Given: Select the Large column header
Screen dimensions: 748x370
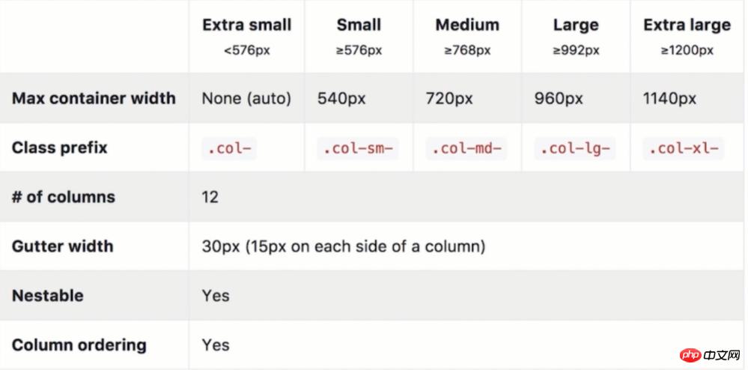Looking at the screenshot, I should tap(576, 25).
